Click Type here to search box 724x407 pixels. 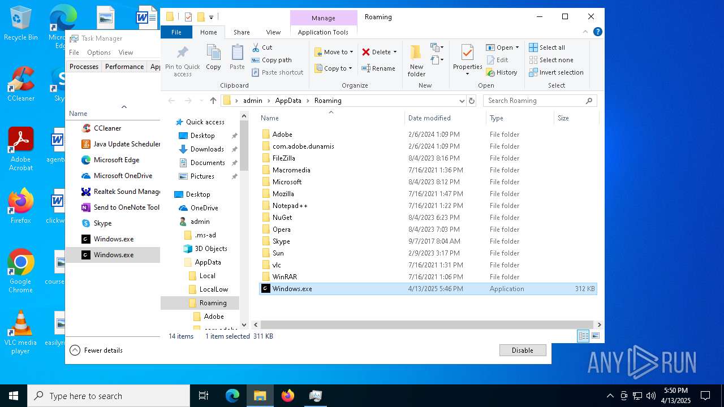pyautogui.click(x=109, y=396)
